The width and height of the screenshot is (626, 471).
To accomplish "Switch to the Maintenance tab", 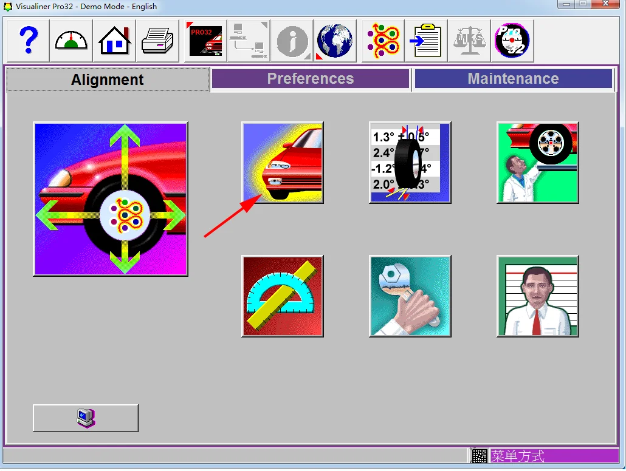I will click(x=513, y=79).
